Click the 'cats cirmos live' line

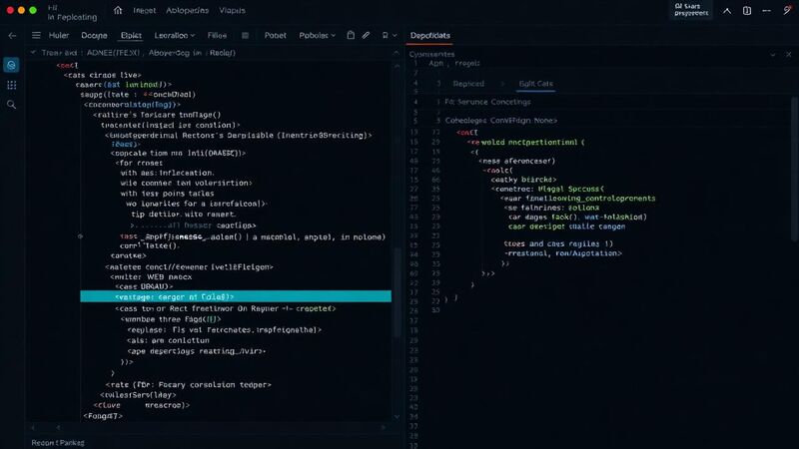[x=103, y=75]
